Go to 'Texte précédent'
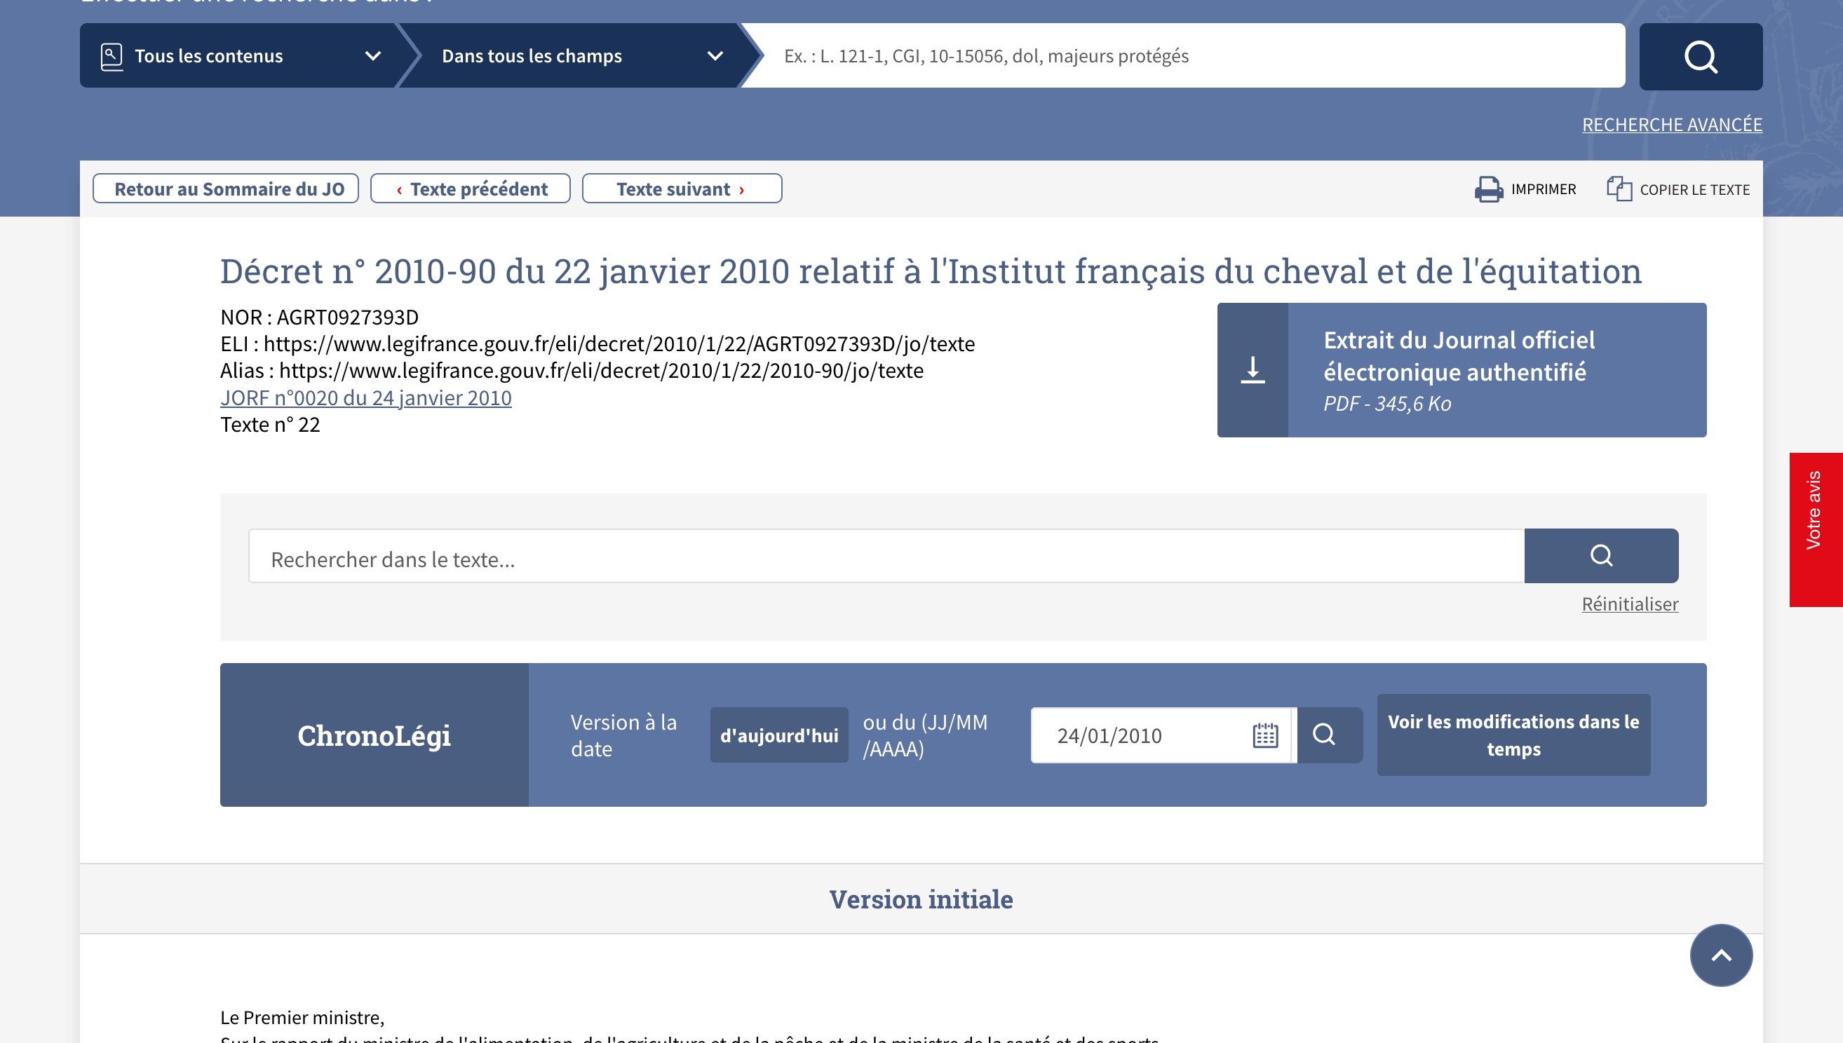 coord(471,189)
